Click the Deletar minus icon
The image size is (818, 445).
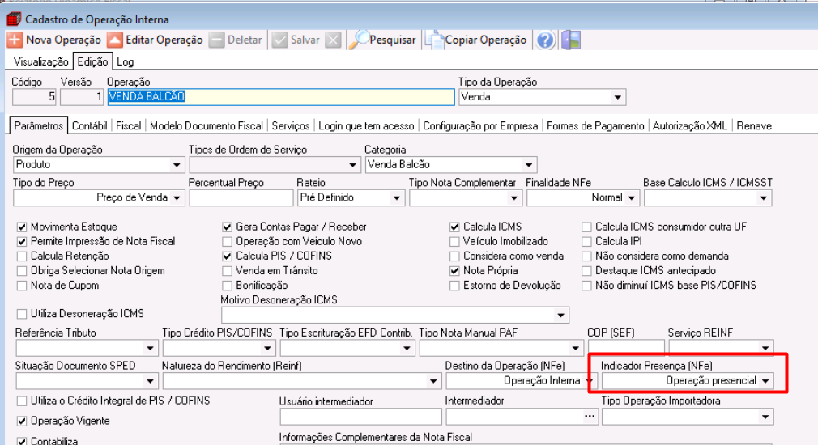[216, 40]
